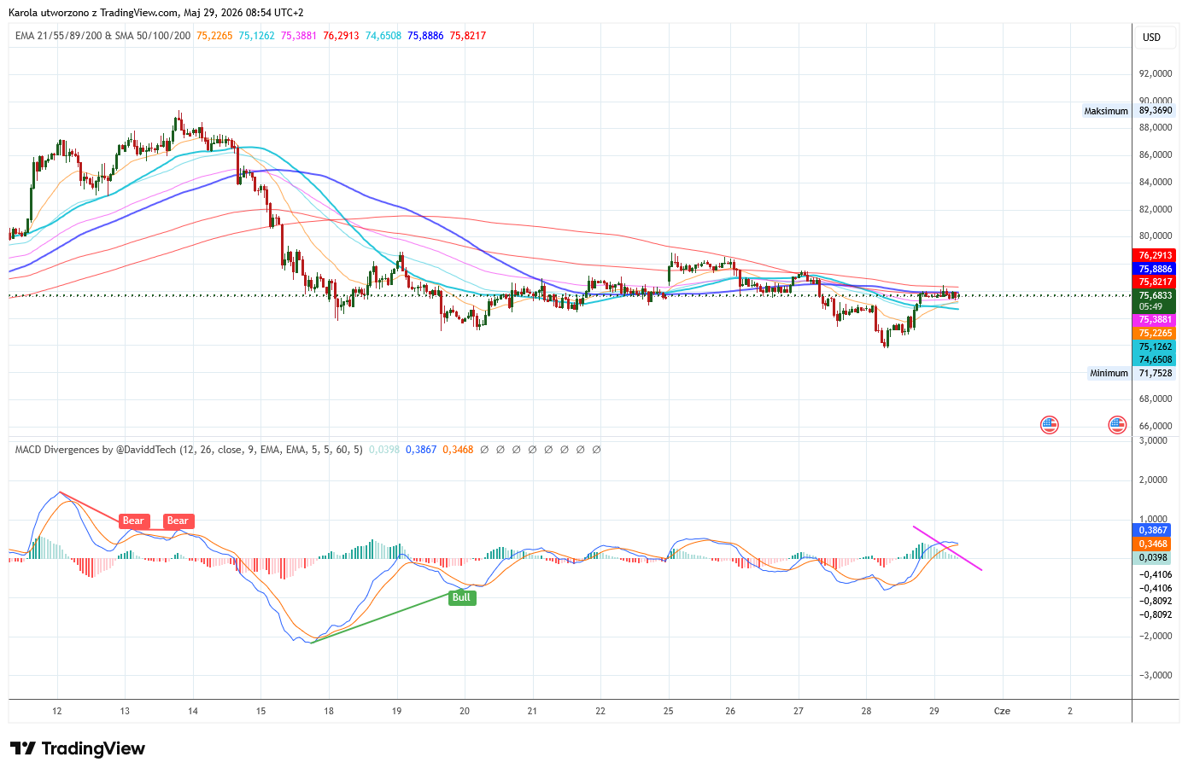Click date 27 on the time axis
Image resolution: width=1188 pixels, height=774 pixels.
click(799, 711)
